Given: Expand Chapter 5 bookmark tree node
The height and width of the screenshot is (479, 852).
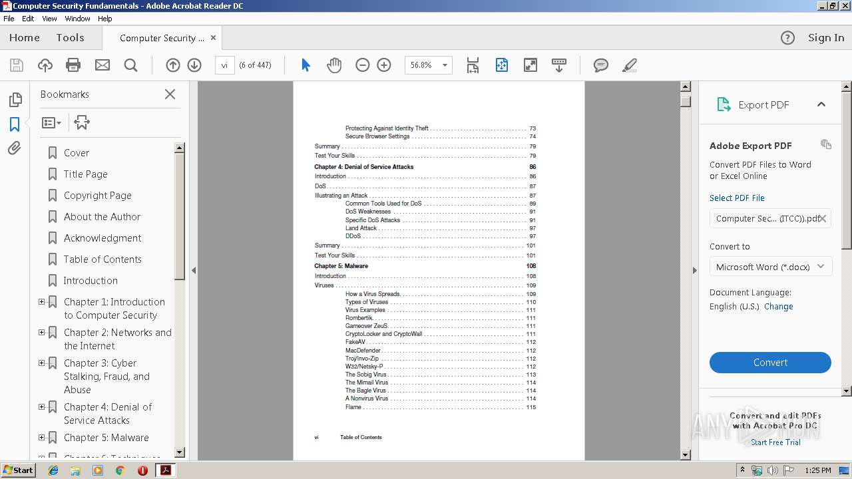Looking at the screenshot, I should pyautogui.click(x=42, y=438).
